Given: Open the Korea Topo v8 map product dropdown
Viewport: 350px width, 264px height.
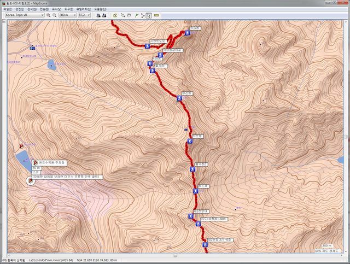Looking at the screenshot, I should [x=25, y=15].
